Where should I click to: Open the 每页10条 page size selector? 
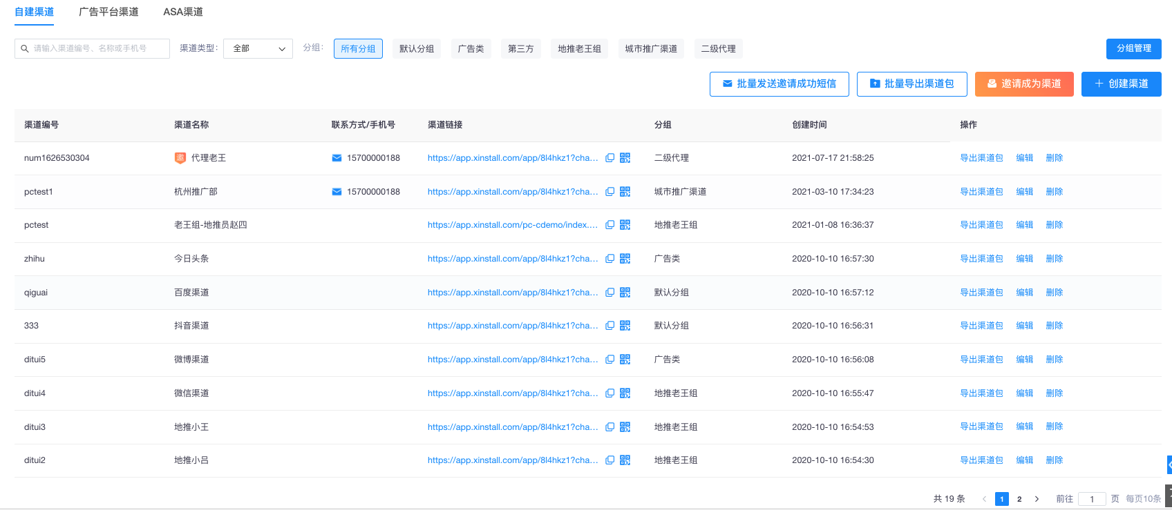[x=1144, y=499]
